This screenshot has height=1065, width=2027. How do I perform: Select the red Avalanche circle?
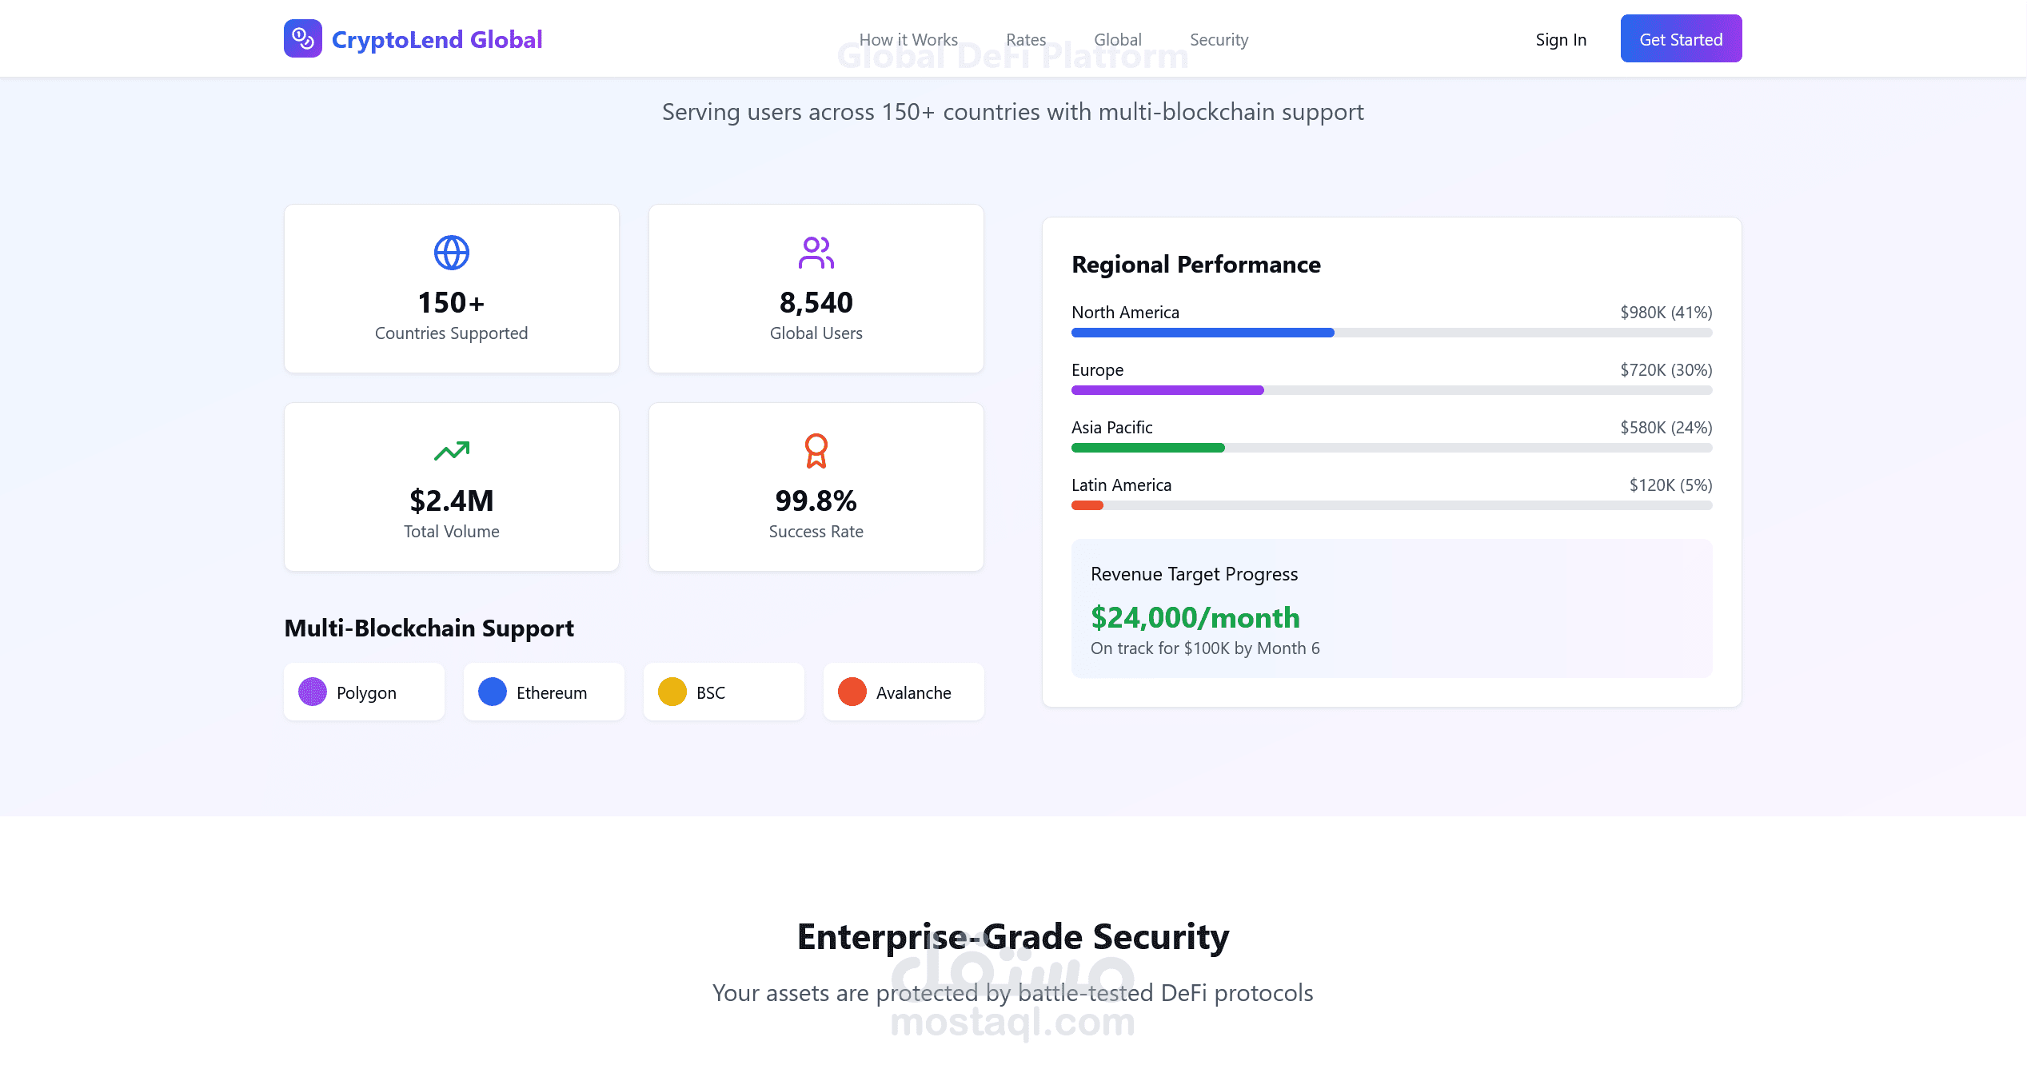[852, 692]
